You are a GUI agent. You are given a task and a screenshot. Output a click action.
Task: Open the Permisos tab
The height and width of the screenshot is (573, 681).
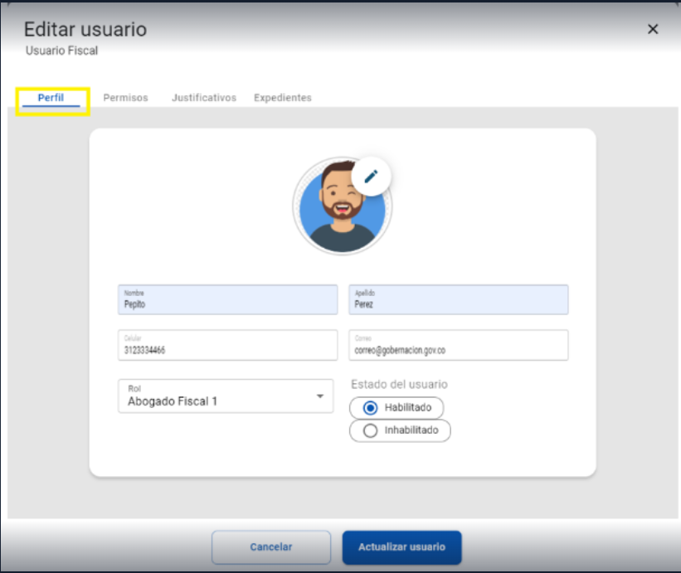point(125,98)
